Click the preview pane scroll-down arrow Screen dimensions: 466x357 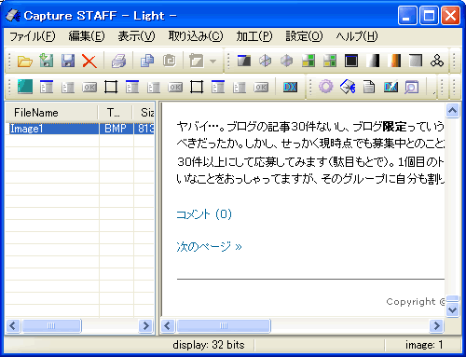click(x=453, y=309)
